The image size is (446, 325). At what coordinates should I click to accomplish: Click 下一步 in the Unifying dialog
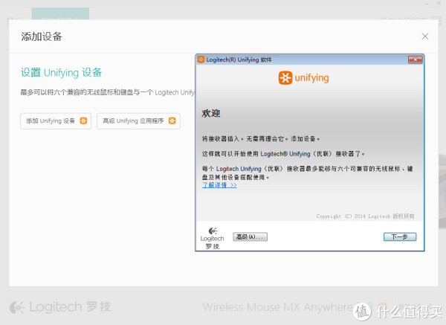(400, 236)
